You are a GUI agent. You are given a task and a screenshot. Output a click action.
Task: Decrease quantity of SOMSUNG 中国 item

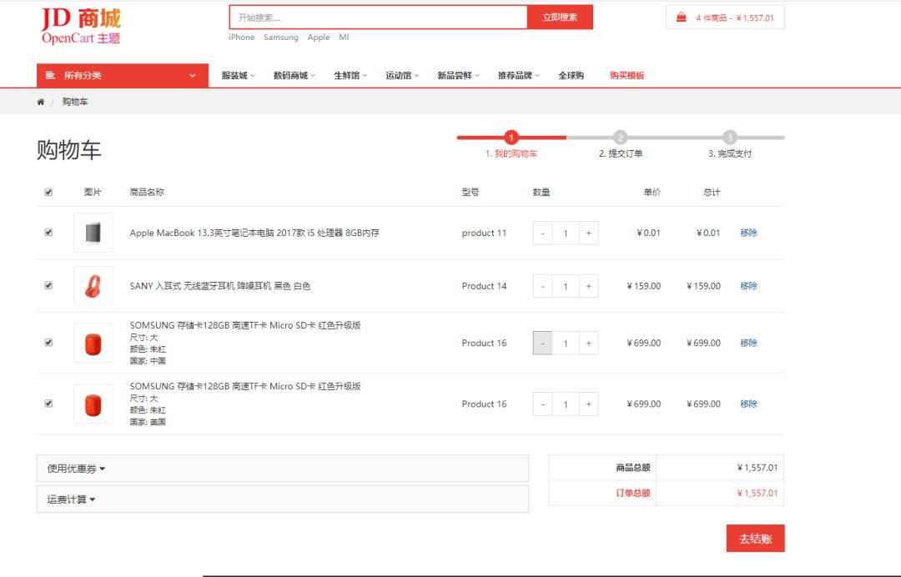click(542, 343)
